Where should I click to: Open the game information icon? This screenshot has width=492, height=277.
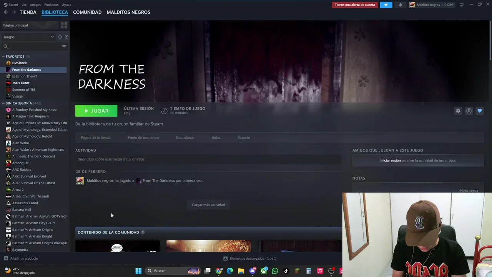click(469, 111)
